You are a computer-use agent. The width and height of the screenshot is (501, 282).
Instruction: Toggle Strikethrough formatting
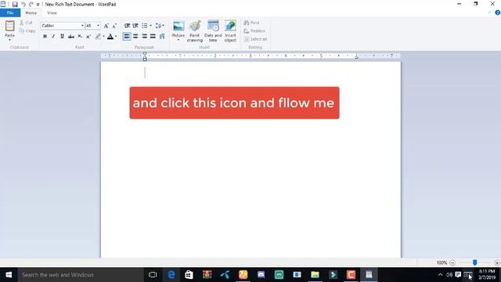pos(71,37)
